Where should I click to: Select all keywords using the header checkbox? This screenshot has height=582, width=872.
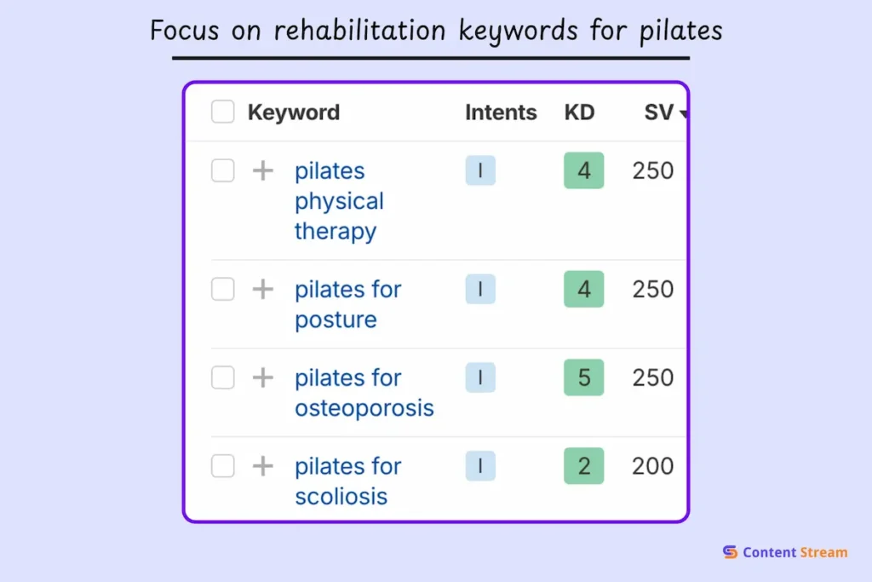222,112
